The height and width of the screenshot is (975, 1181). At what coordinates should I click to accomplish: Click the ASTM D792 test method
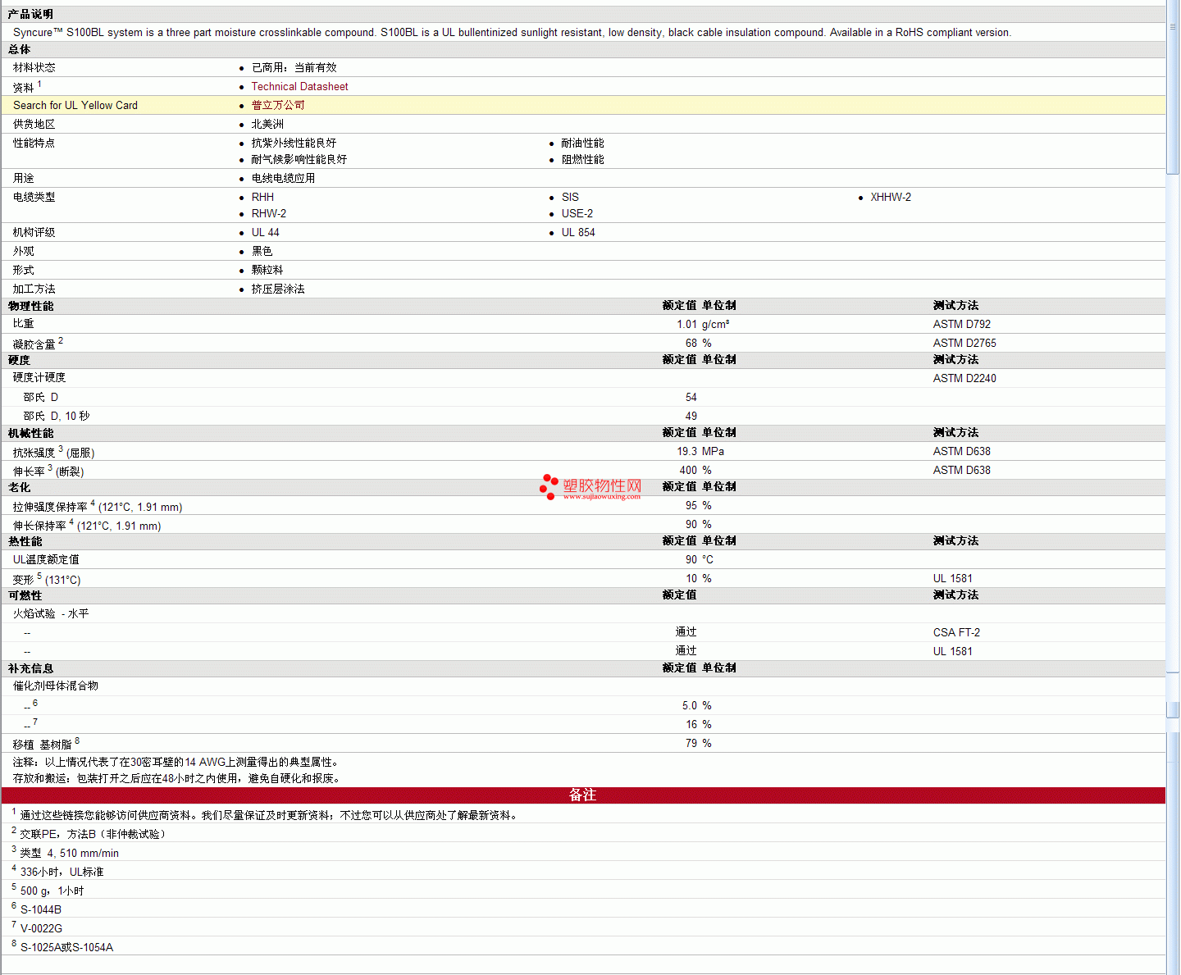(962, 324)
